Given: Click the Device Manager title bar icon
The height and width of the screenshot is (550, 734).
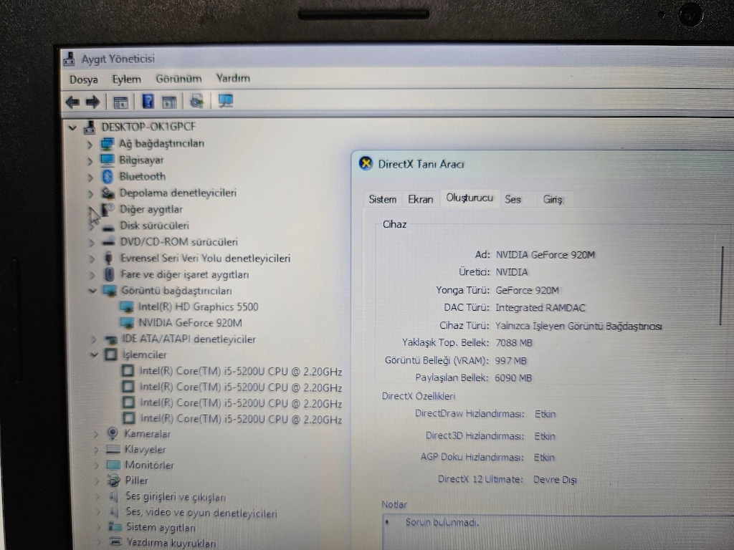Looking at the screenshot, I should tap(70, 59).
